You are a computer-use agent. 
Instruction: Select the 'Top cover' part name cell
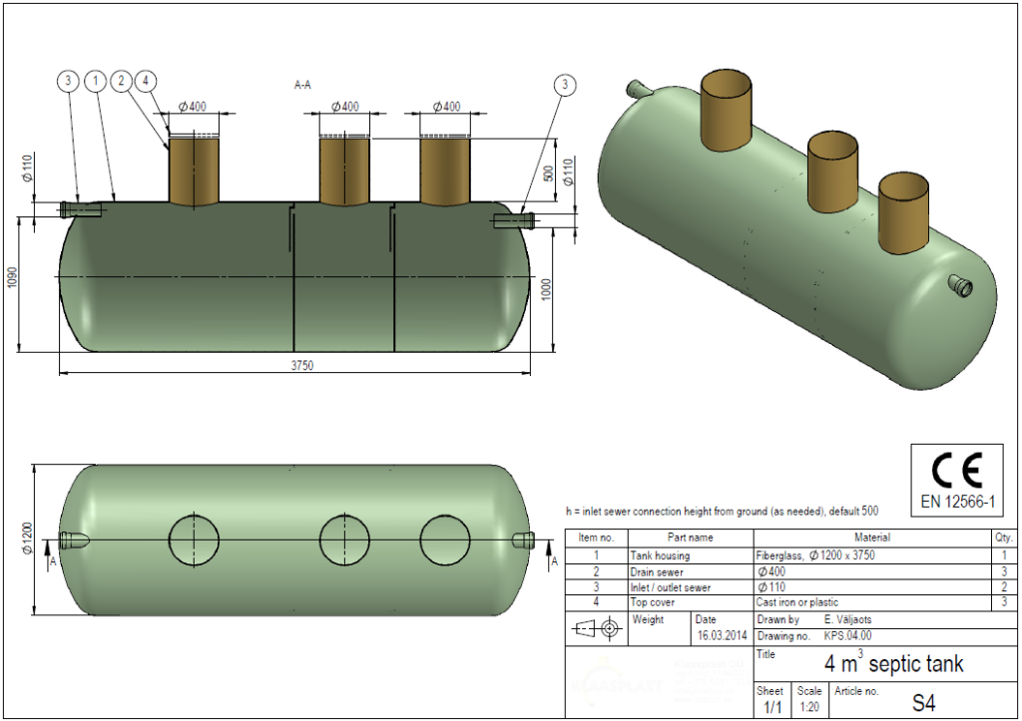coord(653,602)
